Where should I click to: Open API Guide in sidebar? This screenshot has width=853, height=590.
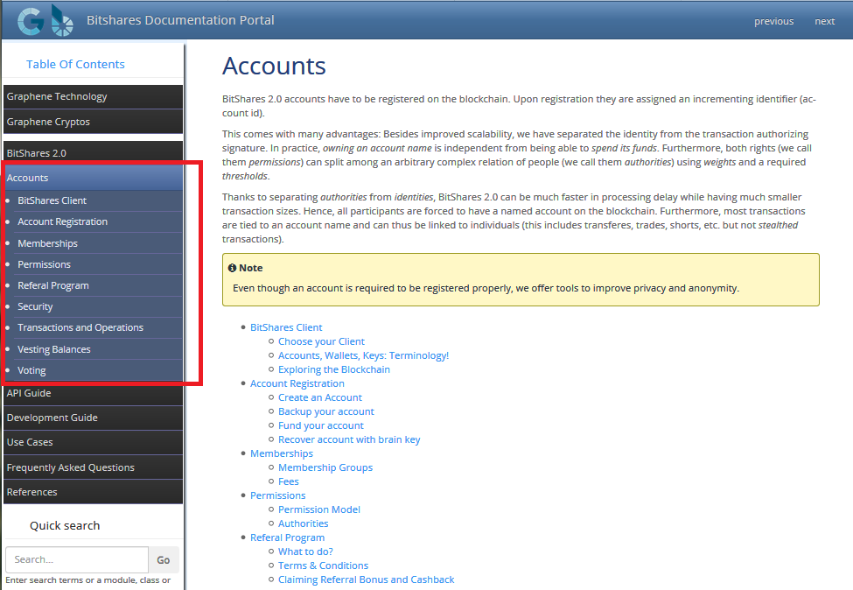coord(93,394)
